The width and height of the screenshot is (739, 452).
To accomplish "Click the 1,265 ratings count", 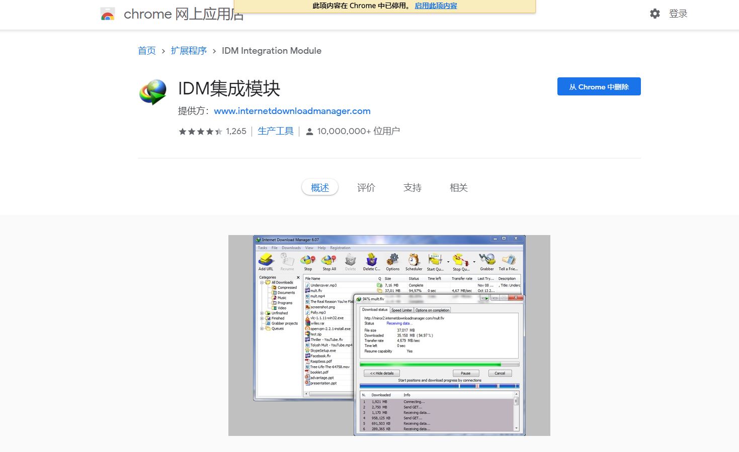I will coord(236,132).
